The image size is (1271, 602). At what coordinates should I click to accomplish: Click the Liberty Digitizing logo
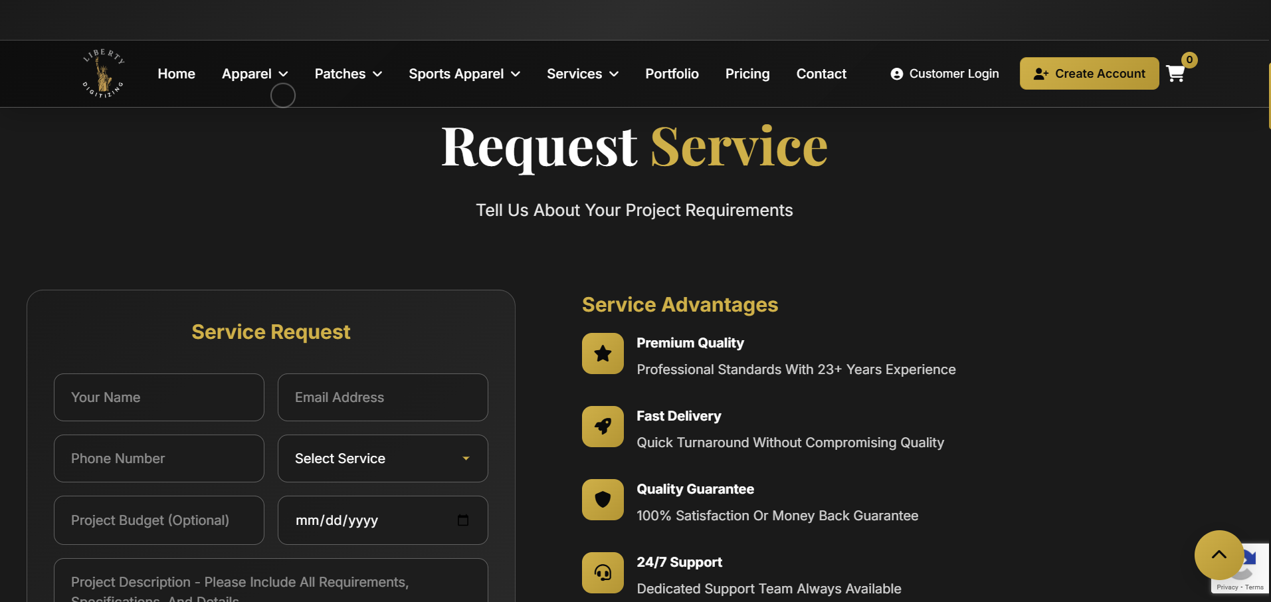click(102, 73)
